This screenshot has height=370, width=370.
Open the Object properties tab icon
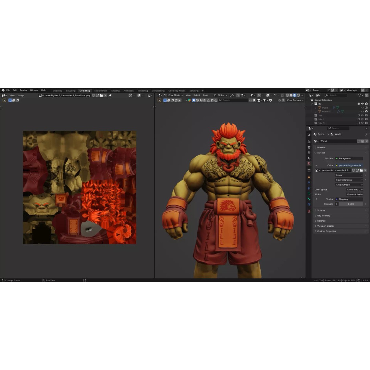point(309,177)
